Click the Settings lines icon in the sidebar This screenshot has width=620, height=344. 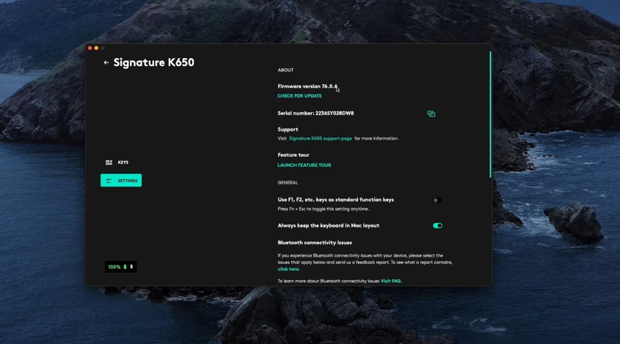point(109,181)
